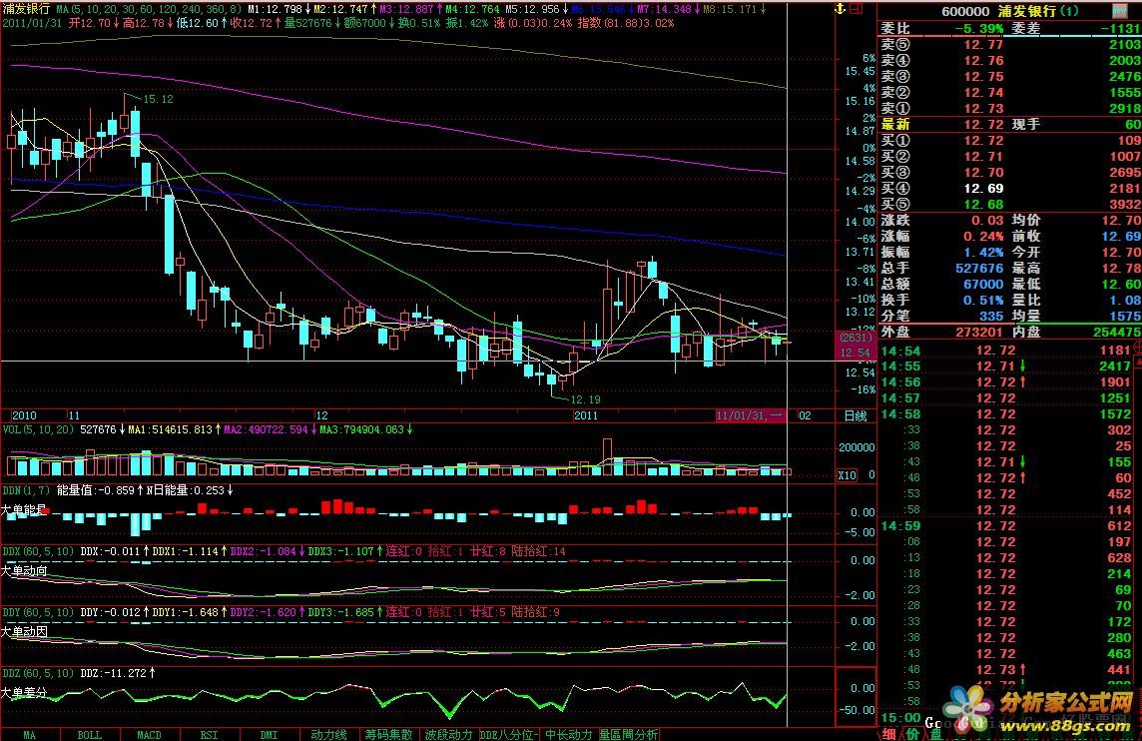Click the 卖⑤ ask row at 12.77
Viewport: 1142px width, 741px height.
click(1010, 45)
